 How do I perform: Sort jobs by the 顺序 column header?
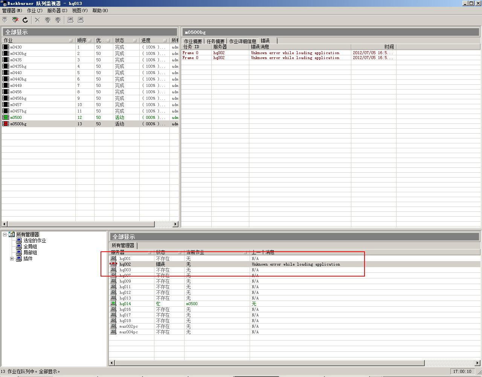coord(85,40)
